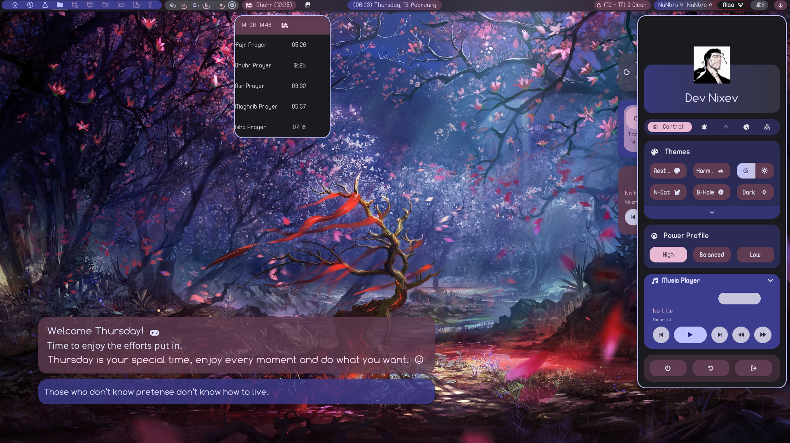Click the wallpaper image icon in bar
This screenshot has width=790, height=443.
tap(308, 5)
